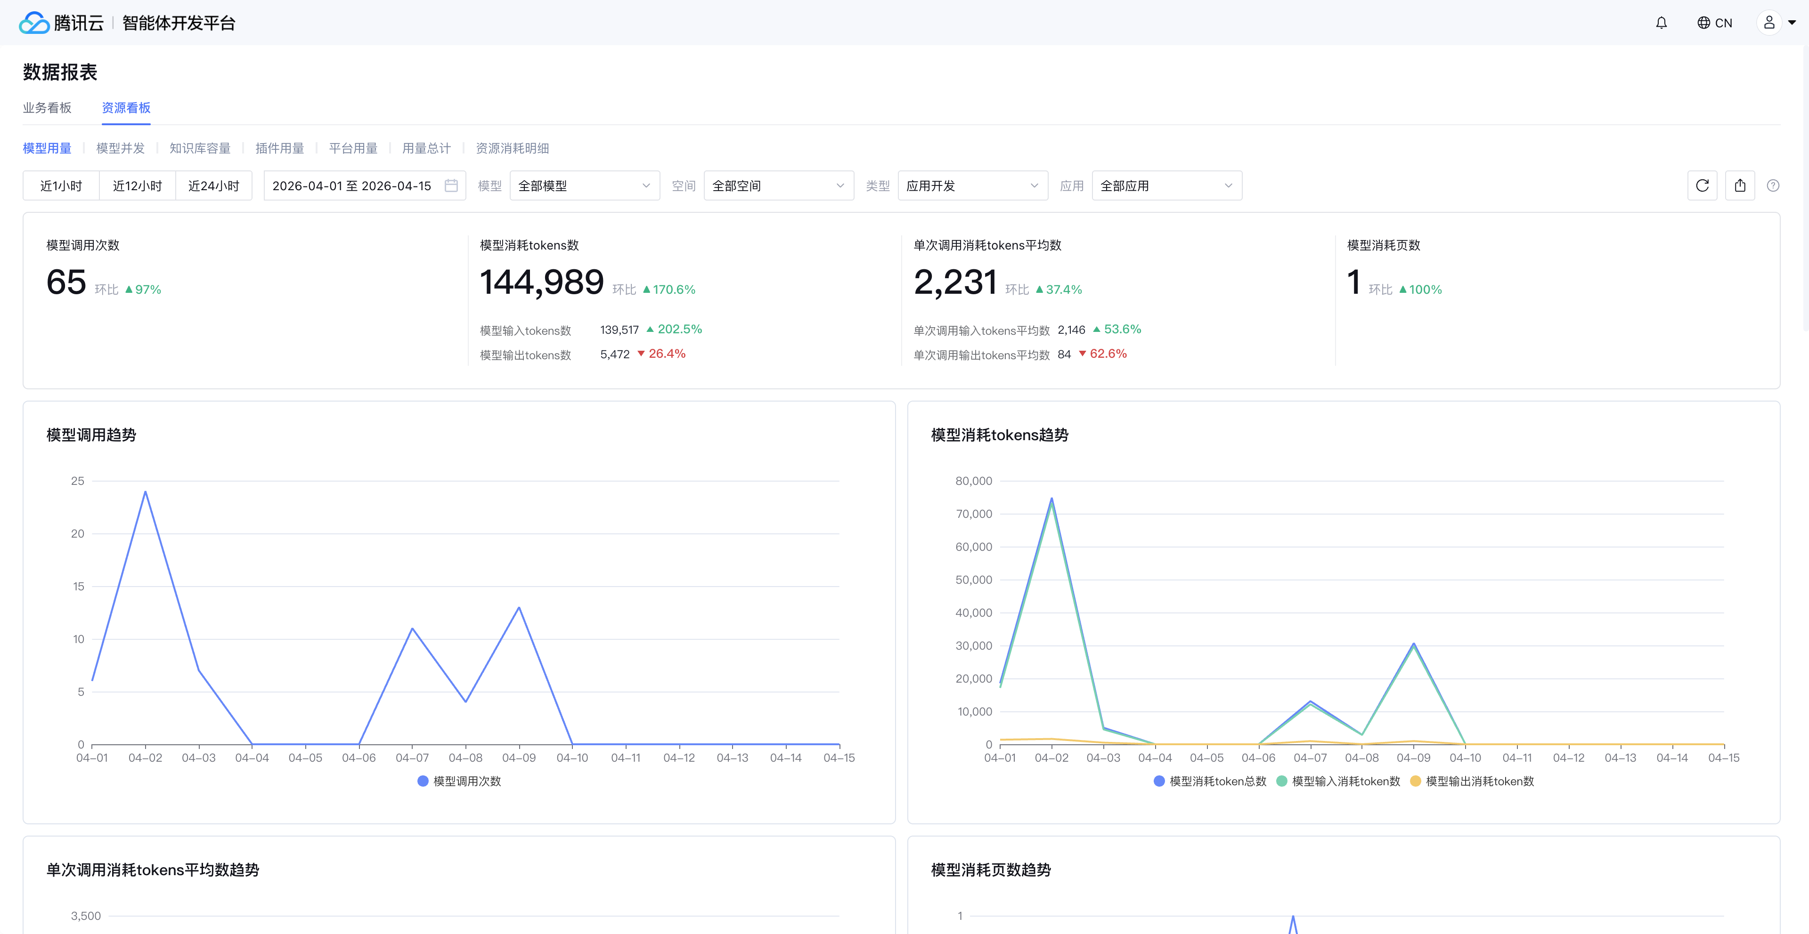
Task: Click the date range input field
Action: pyautogui.click(x=351, y=186)
